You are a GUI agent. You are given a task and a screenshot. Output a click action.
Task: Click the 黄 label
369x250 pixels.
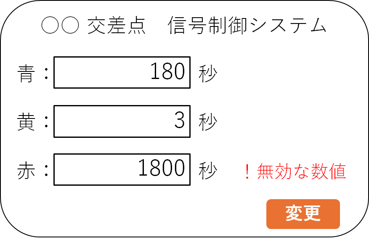(26, 122)
